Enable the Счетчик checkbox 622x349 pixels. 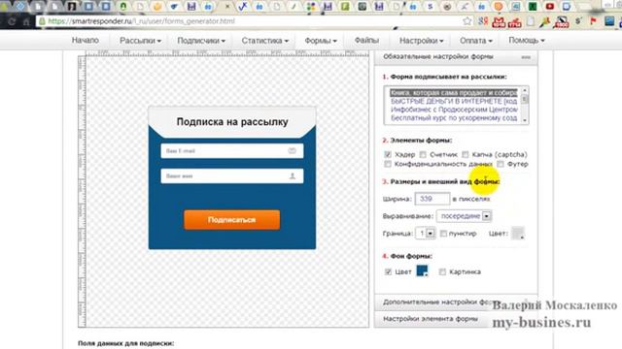coord(423,154)
